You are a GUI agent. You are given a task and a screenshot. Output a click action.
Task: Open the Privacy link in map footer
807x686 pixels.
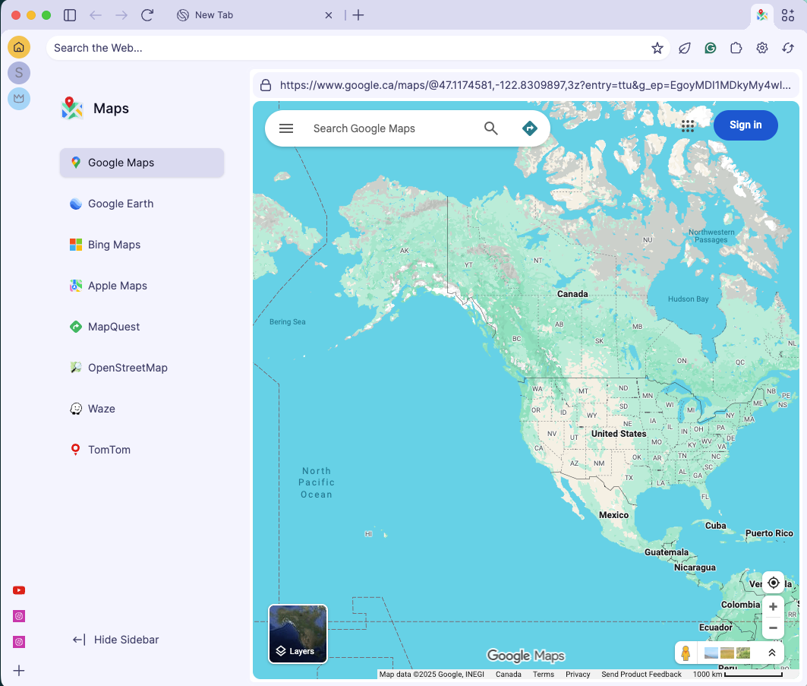(578, 674)
